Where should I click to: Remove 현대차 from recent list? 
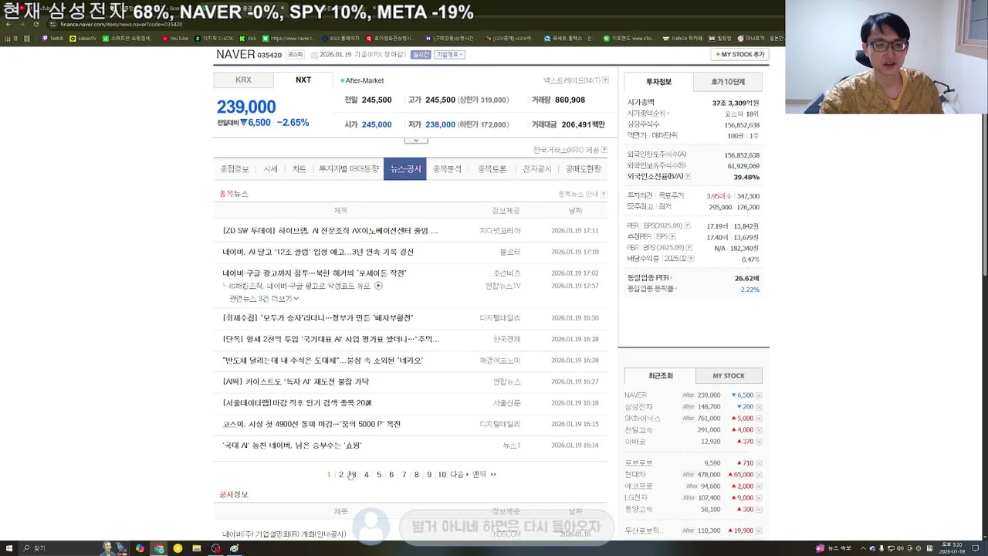click(x=759, y=475)
